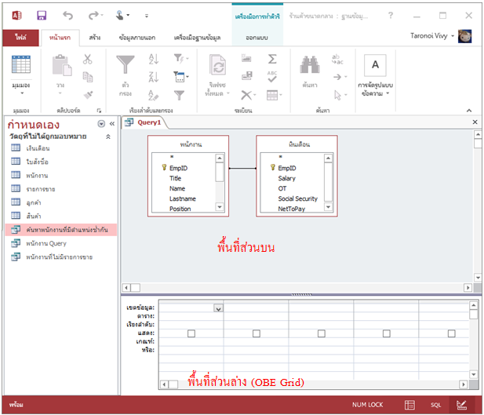
Task: Switch to SQL view in status bar
Action: click(x=435, y=405)
